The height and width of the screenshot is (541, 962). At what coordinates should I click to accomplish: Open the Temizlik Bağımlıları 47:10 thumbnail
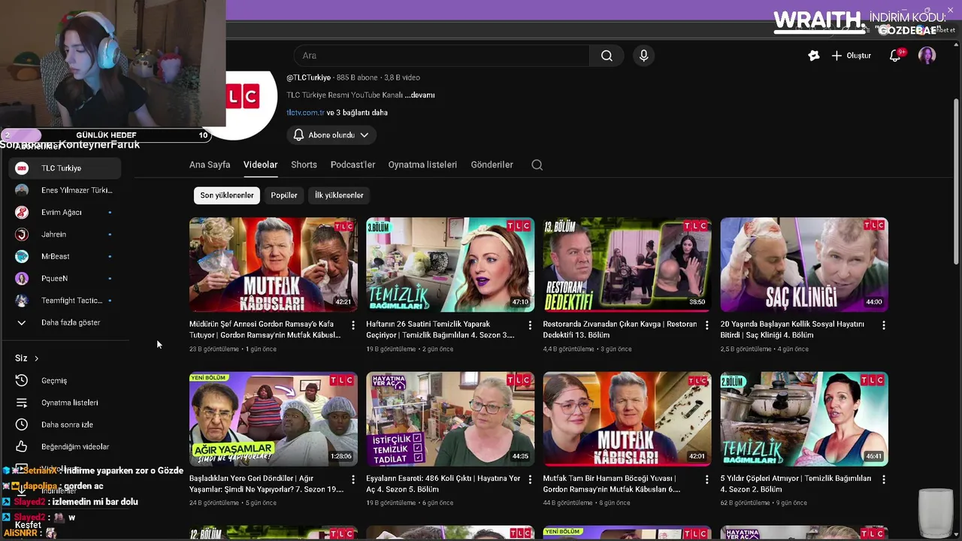pyautogui.click(x=450, y=264)
